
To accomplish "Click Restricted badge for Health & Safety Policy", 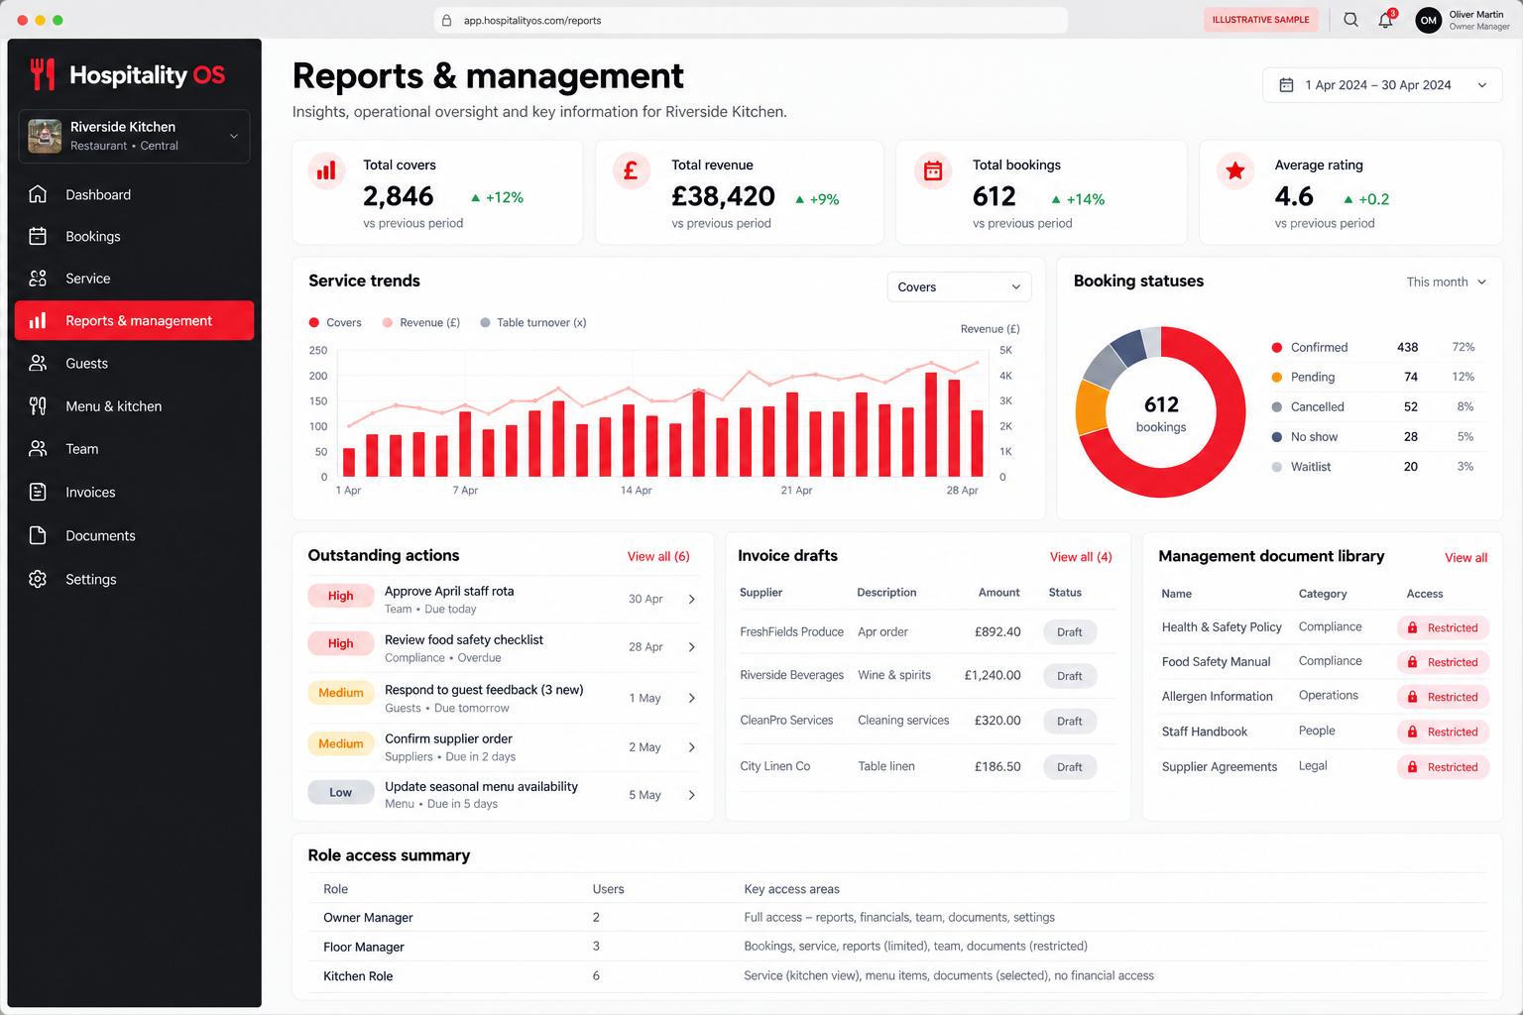I will tap(1443, 627).
